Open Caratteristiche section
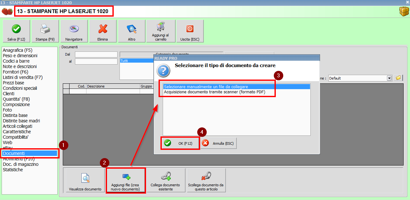The image size is (410, 200). [17, 132]
